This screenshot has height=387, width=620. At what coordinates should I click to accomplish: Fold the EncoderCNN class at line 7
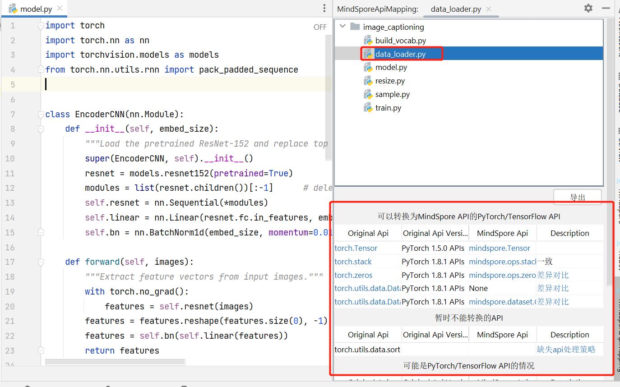click(x=41, y=114)
